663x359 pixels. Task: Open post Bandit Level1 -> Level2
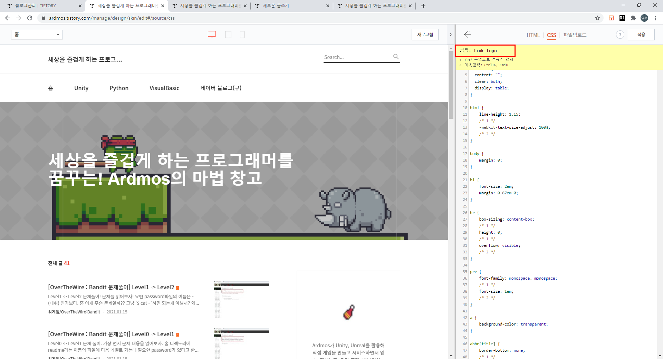pyautogui.click(x=111, y=287)
